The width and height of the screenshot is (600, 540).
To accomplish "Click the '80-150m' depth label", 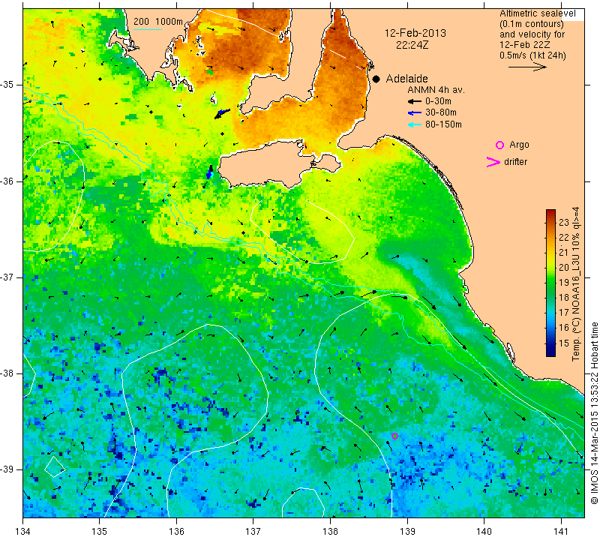I will pos(443,124).
